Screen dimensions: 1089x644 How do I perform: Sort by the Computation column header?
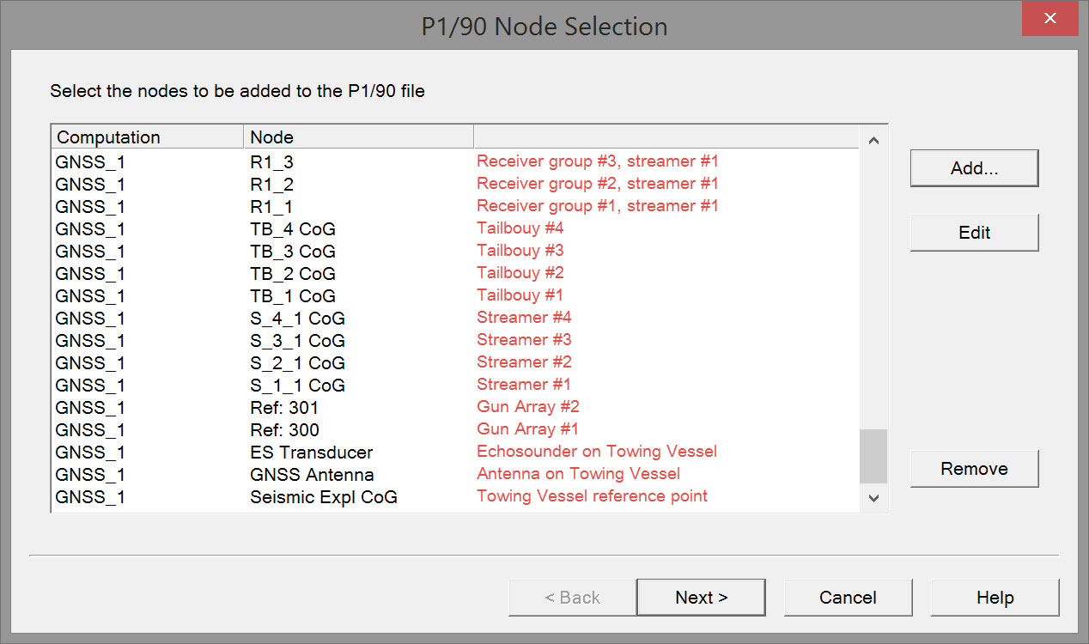(x=148, y=137)
